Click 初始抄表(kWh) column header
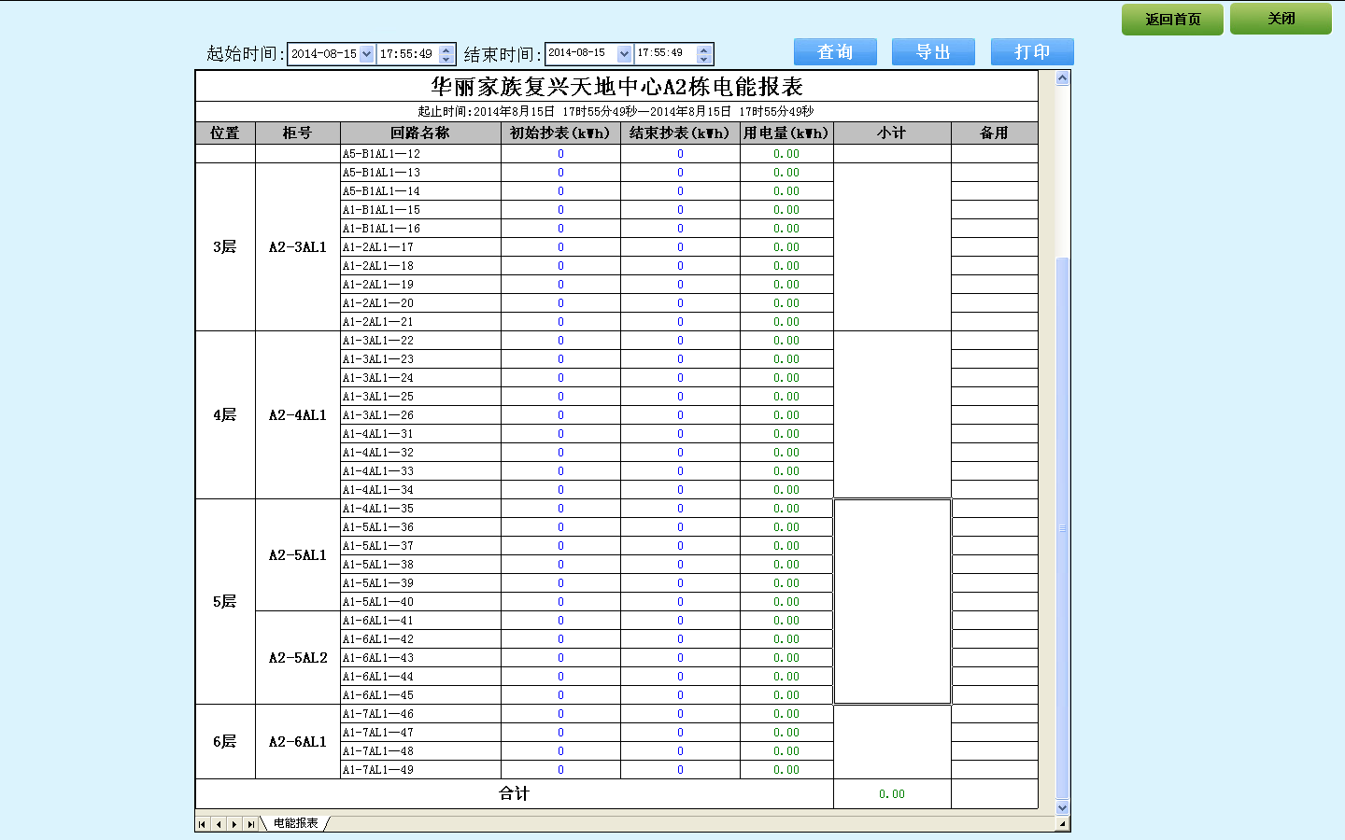1345x840 pixels. coord(560,133)
